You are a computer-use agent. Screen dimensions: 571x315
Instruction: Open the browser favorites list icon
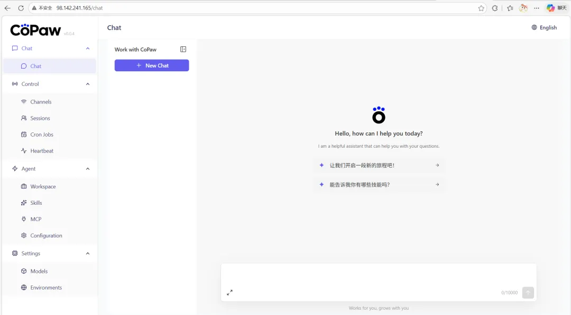[510, 8]
